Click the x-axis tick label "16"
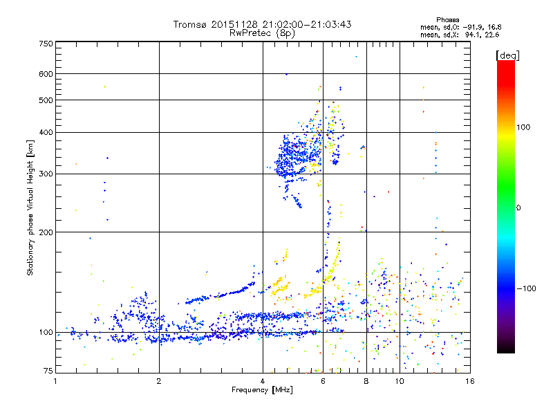The image size is (553, 415). [470, 381]
